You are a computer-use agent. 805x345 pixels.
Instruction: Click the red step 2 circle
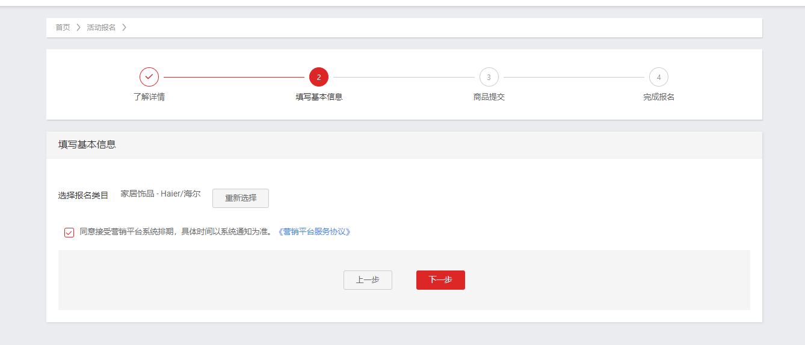point(319,77)
